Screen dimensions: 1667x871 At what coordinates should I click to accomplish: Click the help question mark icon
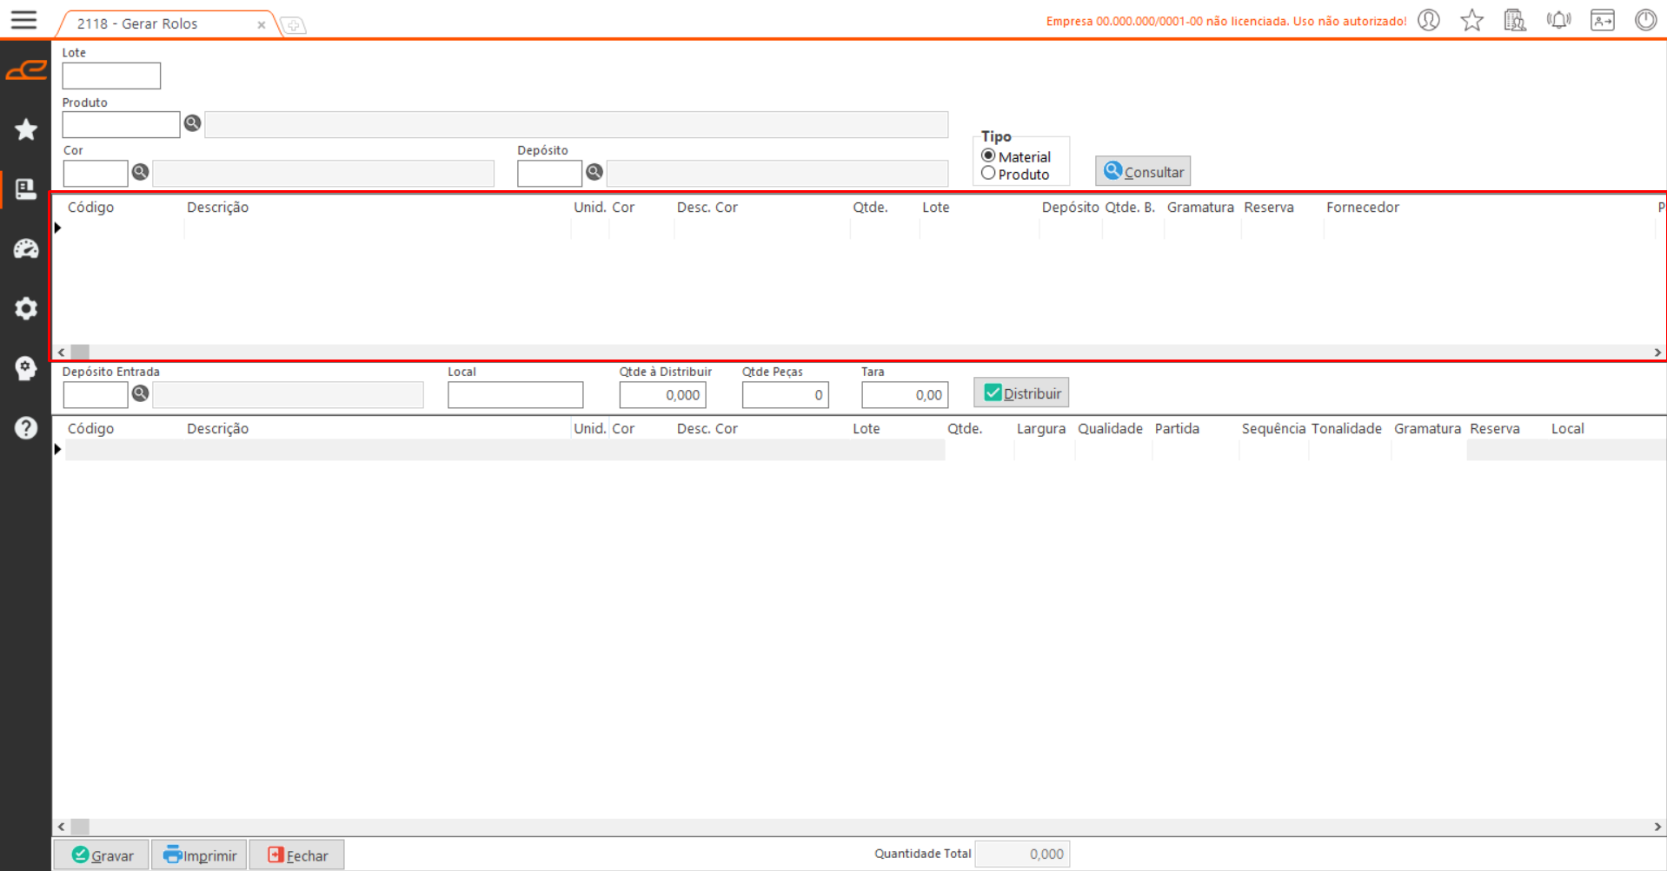pyautogui.click(x=26, y=428)
